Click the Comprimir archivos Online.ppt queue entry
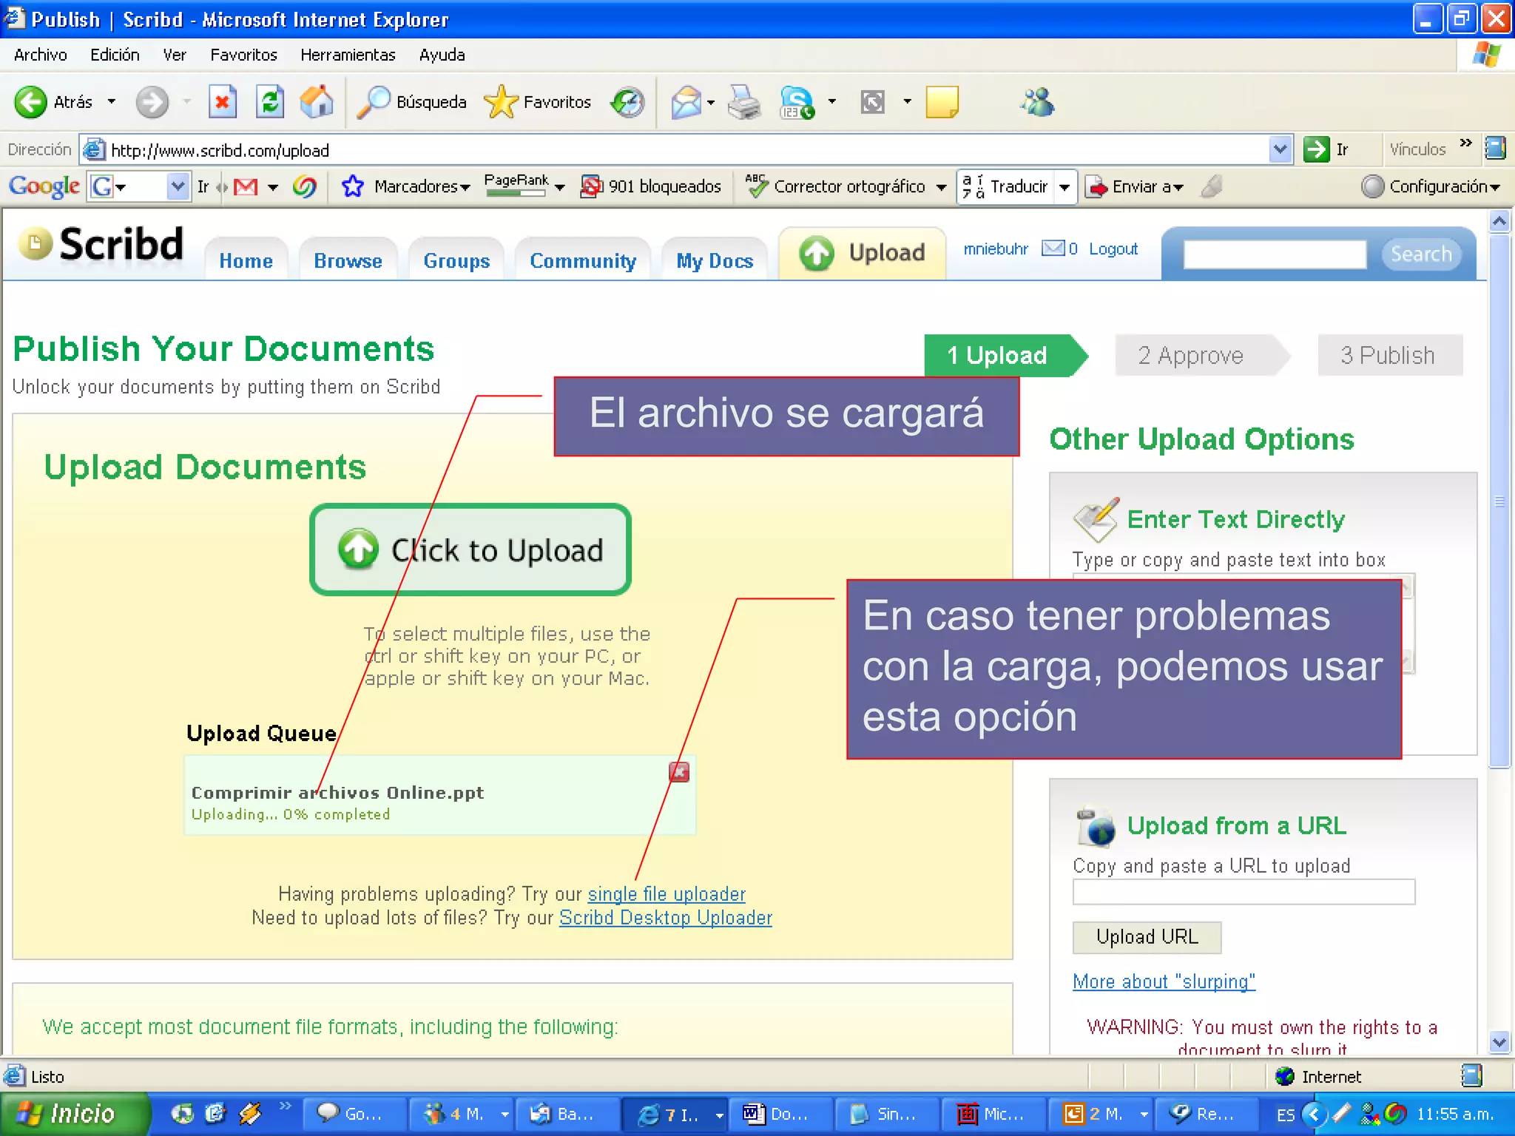1515x1136 pixels. pos(439,795)
